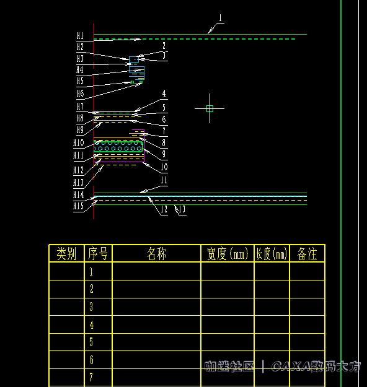Click callout number 1 above the top line
Viewport: 367px width, 387px height.
[221, 18]
